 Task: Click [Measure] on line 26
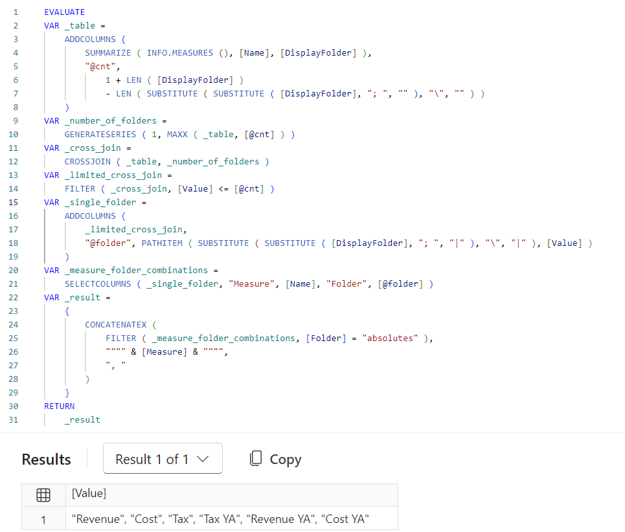click(x=165, y=351)
